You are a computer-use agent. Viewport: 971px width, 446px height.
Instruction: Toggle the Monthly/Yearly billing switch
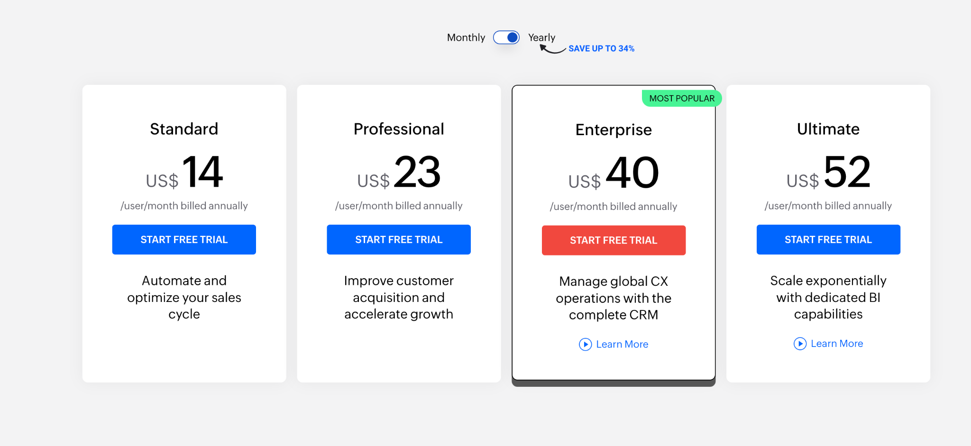[506, 37]
